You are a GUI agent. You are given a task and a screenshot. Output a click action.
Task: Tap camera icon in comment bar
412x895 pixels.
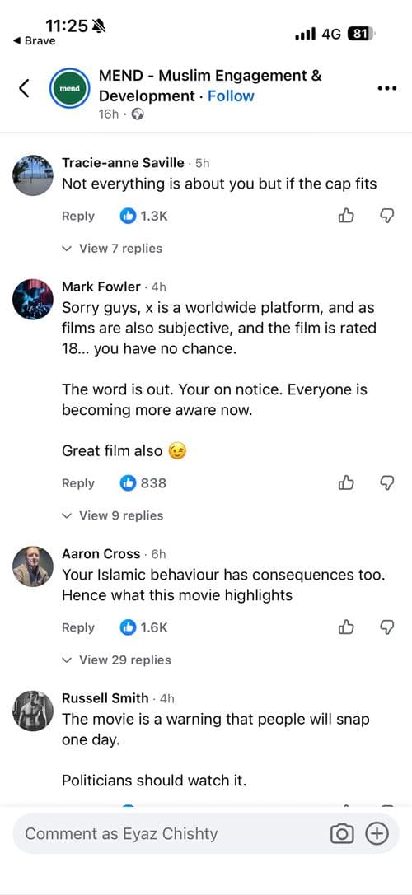(342, 834)
